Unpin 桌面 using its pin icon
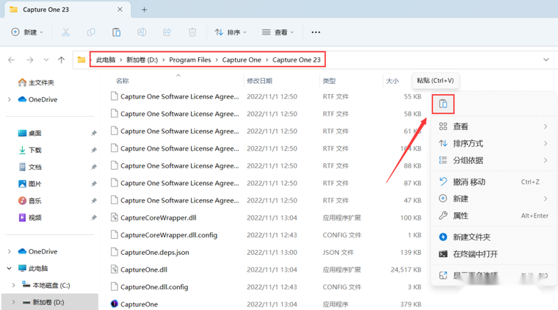 (x=94, y=133)
